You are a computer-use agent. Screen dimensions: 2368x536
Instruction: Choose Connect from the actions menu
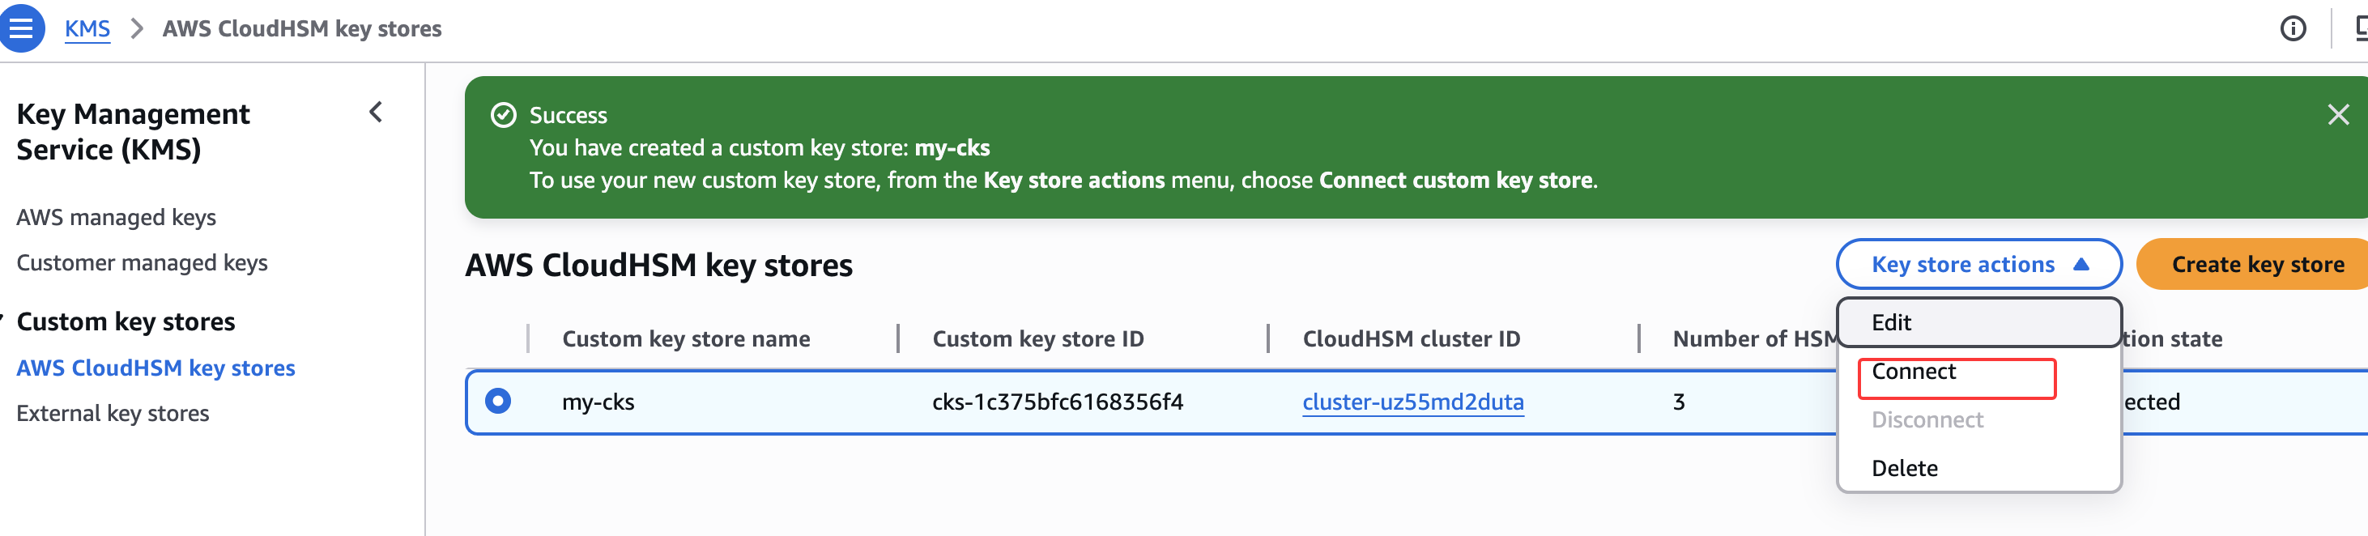[1914, 372]
